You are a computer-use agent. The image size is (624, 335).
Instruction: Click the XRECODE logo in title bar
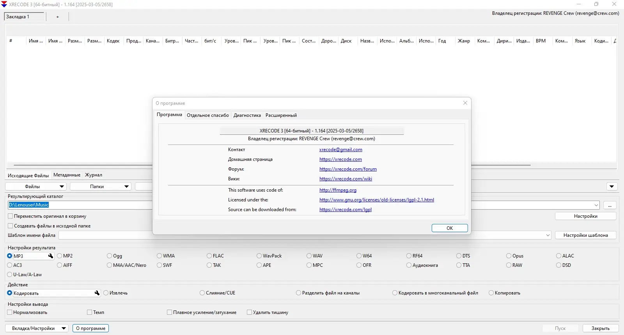click(4, 4)
